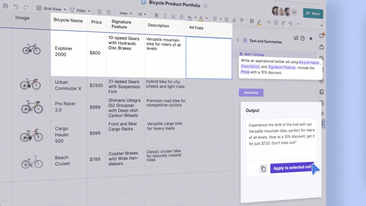Open the Filter dropdown

pos(81,10)
